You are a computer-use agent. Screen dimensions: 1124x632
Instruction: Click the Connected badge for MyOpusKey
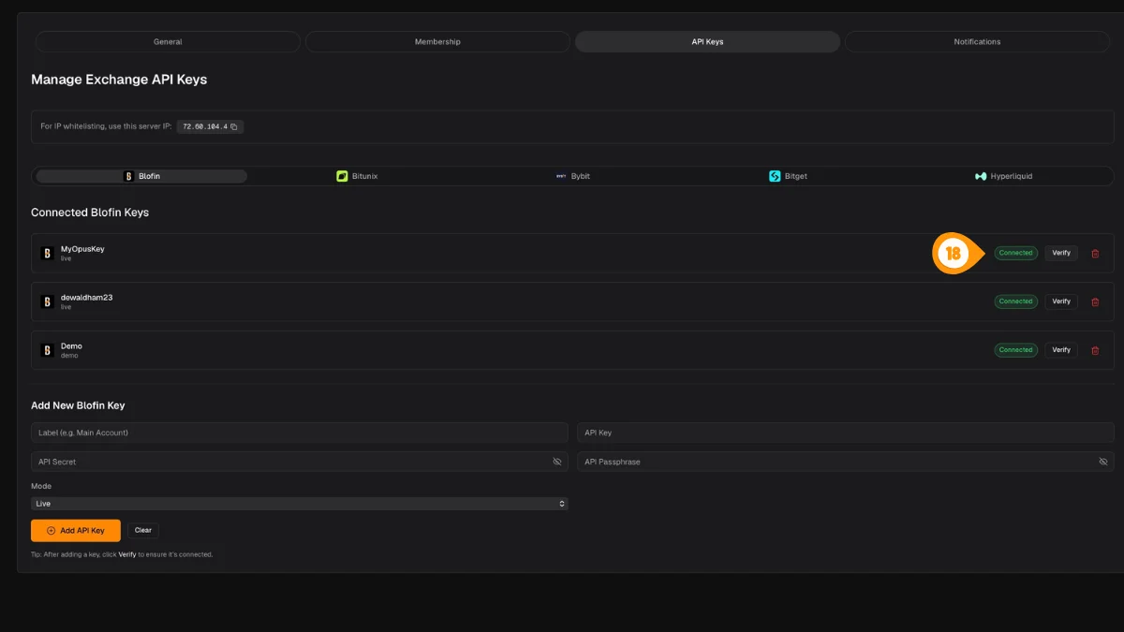point(1015,253)
